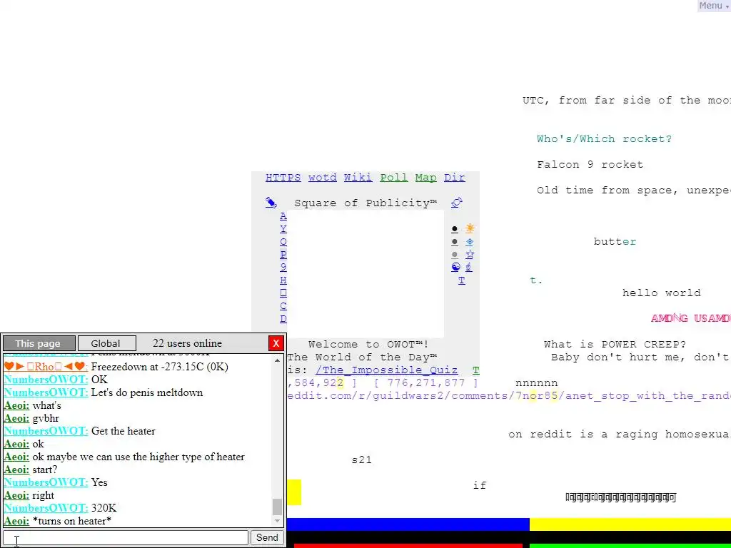This screenshot has height=548, width=731.
Task: Click the dark gray dot icon link
Action: [455, 242]
